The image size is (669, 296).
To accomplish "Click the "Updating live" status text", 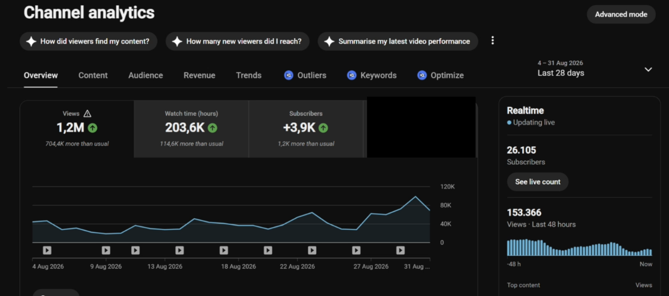I will click(534, 122).
